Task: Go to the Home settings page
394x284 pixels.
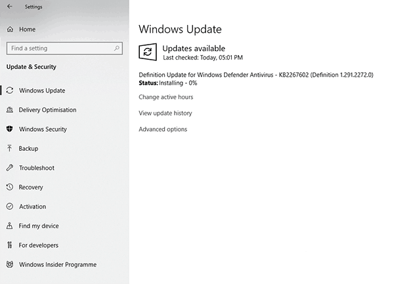Action: (27, 30)
